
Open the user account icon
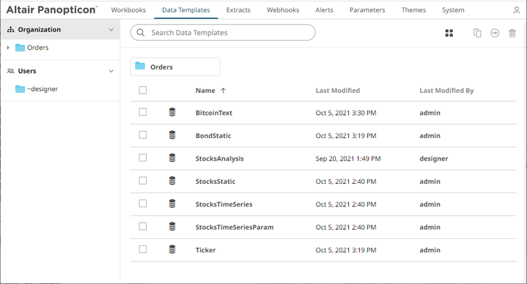517,10
